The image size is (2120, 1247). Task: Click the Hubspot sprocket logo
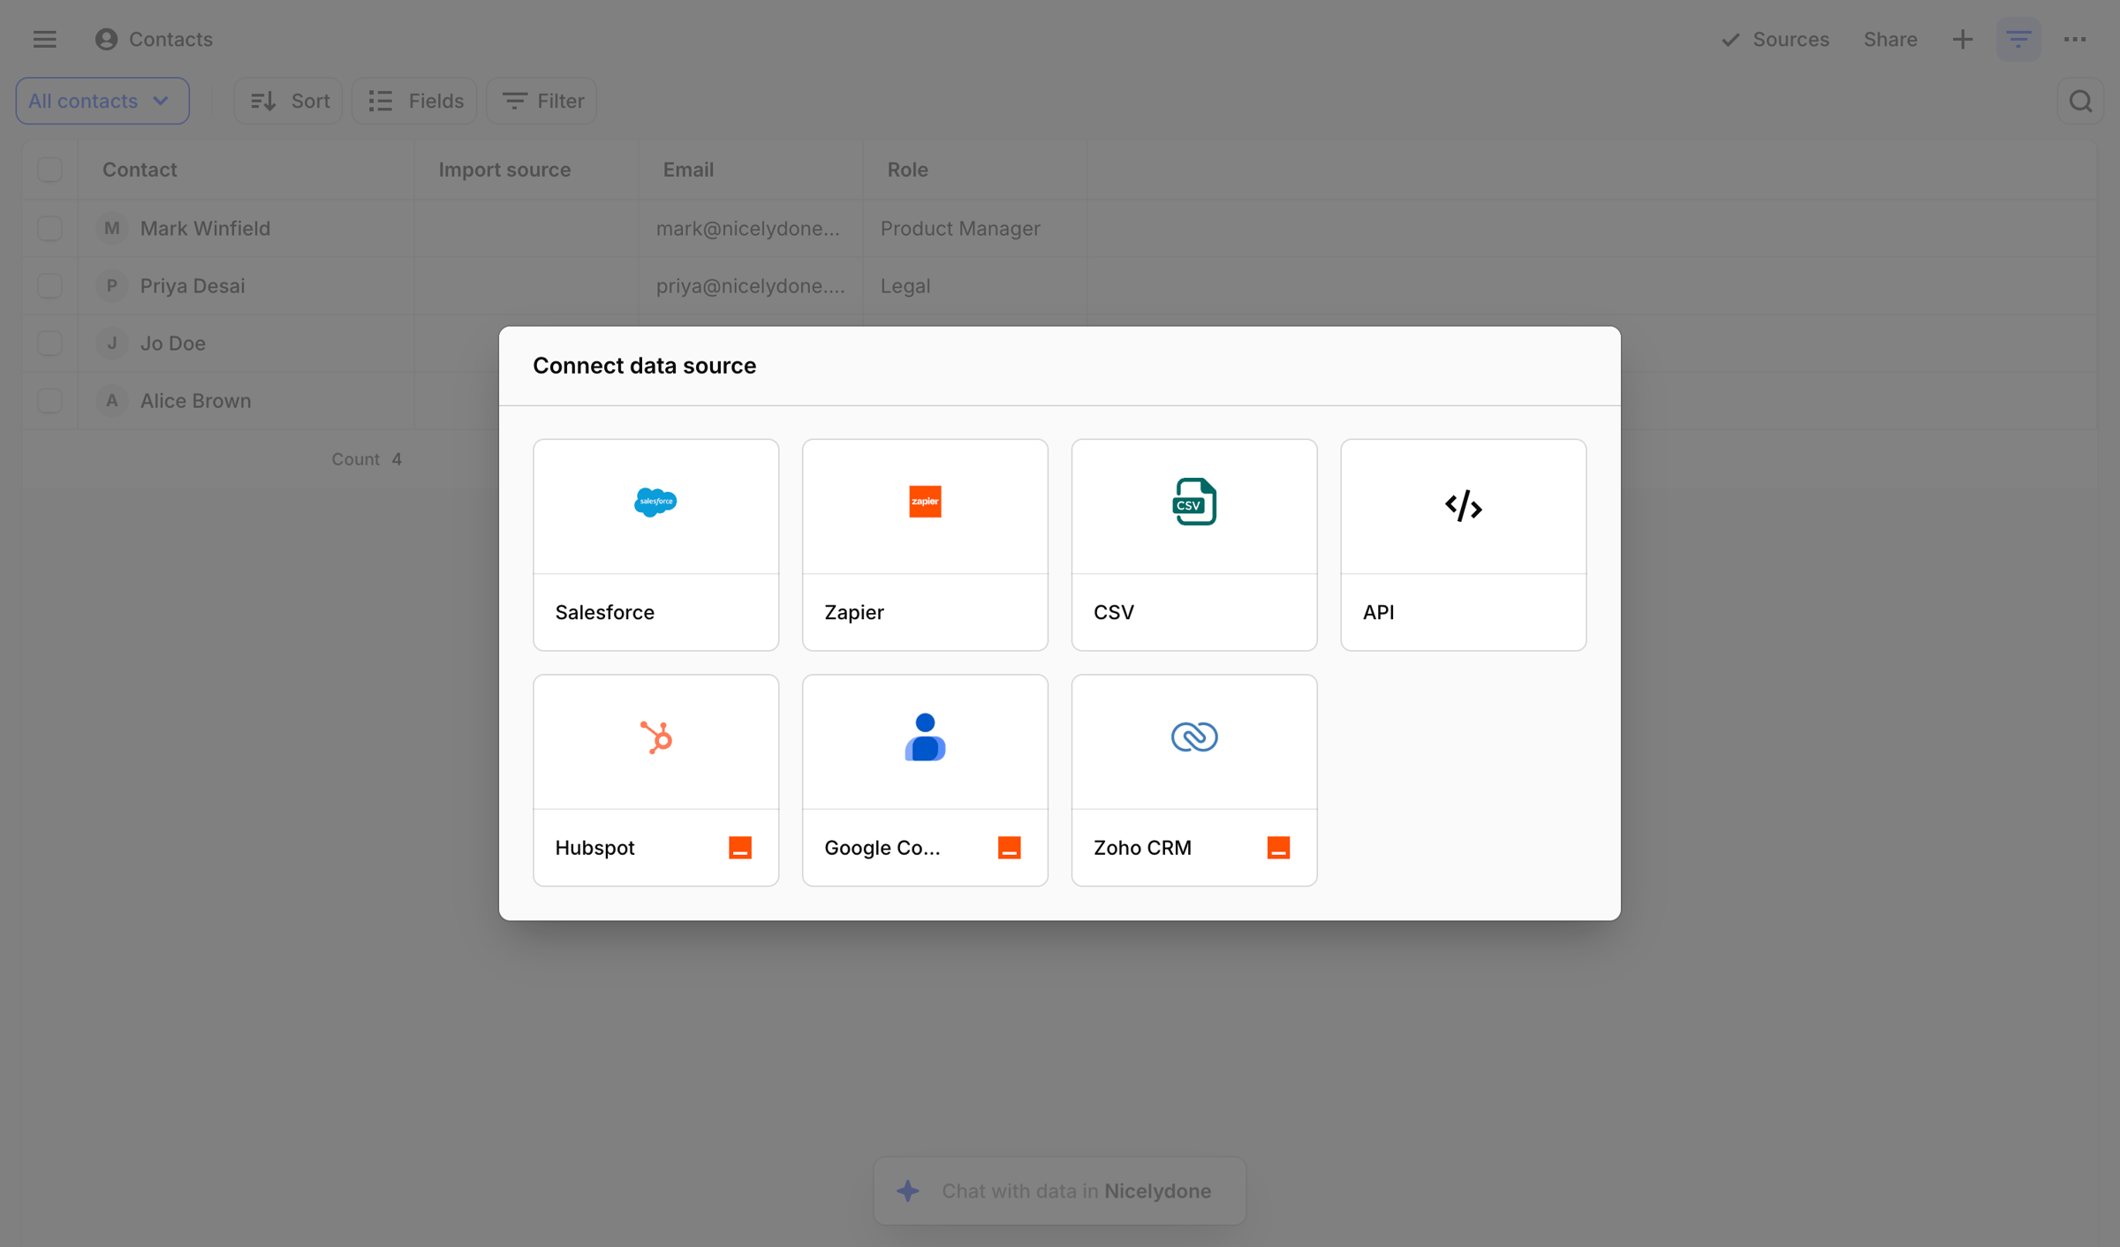tap(655, 737)
